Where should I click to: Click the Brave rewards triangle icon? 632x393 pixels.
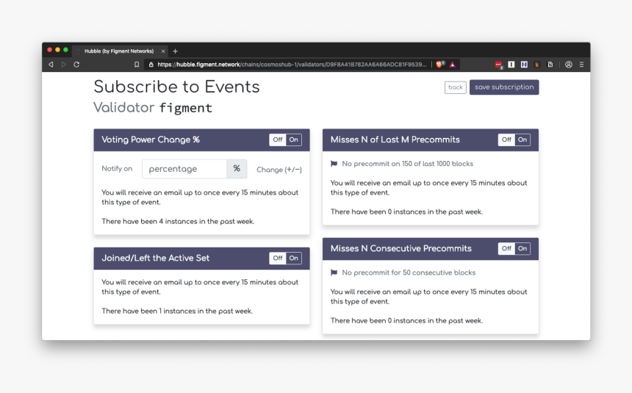(x=453, y=65)
